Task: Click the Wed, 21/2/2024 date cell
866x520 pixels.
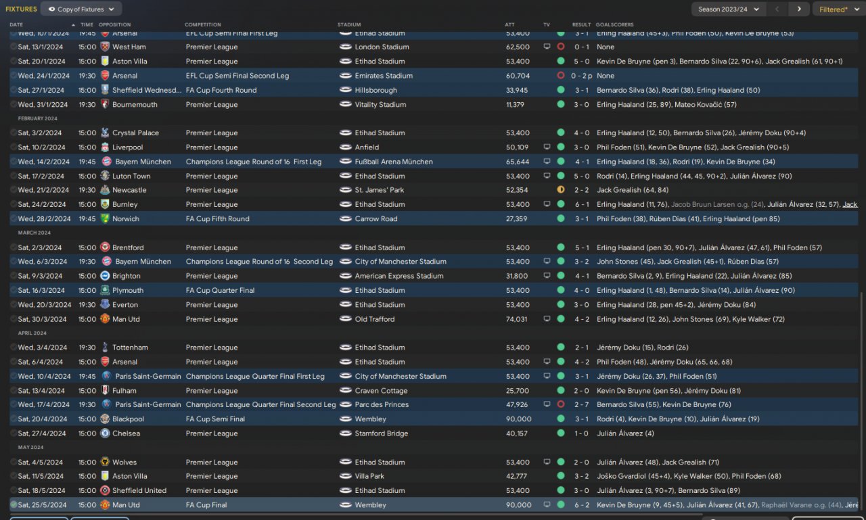Action: pyautogui.click(x=44, y=191)
